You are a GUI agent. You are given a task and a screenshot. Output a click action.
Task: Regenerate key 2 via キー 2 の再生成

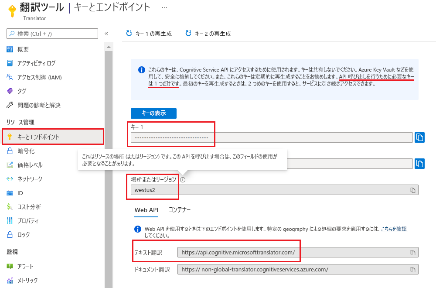click(208, 34)
